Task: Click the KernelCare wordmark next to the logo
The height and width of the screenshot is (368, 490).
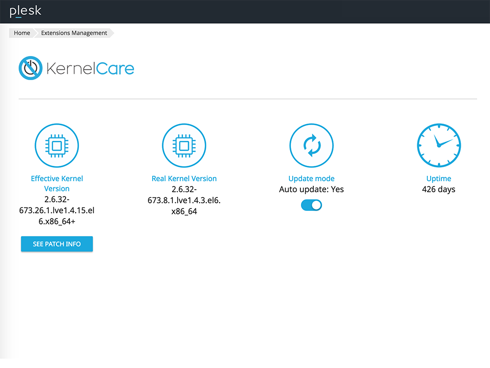Action: pos(89,68)
